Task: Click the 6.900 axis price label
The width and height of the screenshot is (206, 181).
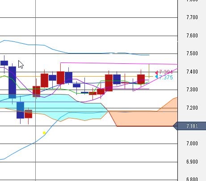Action: tap(192, 161)
